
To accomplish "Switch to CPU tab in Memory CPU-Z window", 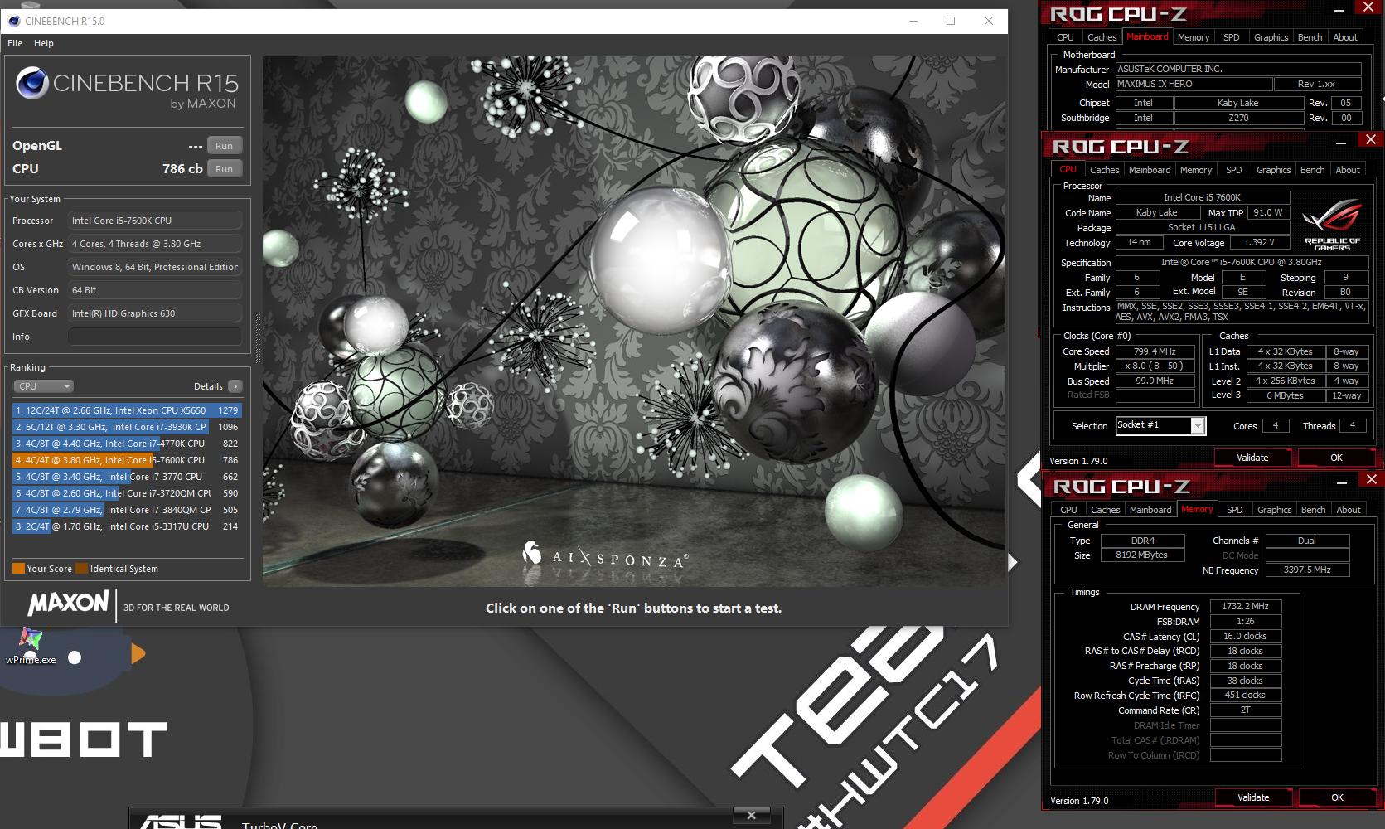I will [x=1068, y=510].
